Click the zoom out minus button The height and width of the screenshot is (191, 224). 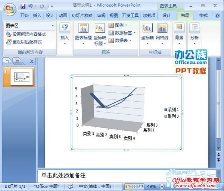[x=162, y=186]
